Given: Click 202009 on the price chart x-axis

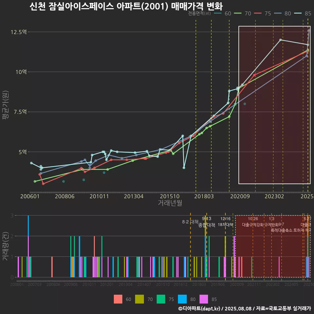Looking at the screenshot, I should click(240, 196).
